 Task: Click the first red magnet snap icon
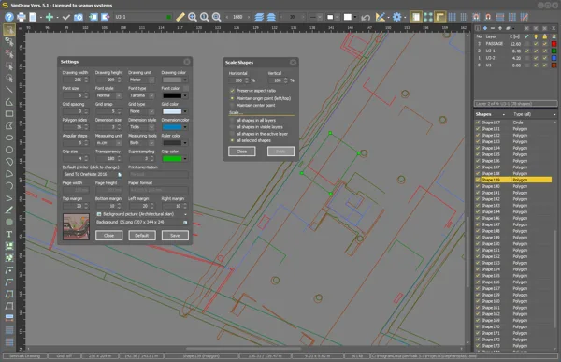476,17
